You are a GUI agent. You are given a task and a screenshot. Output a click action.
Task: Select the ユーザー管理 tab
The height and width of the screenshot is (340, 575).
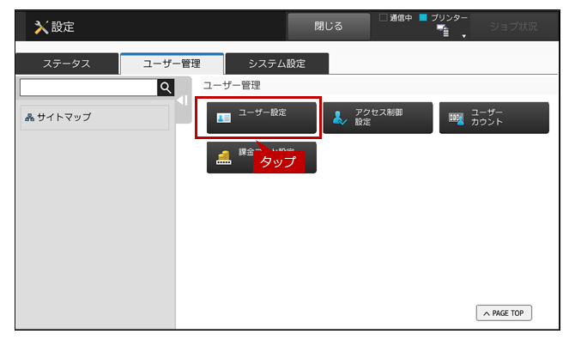(172, 64)
